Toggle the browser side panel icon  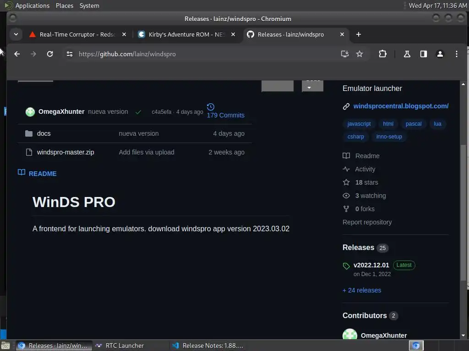pos(424,54)
